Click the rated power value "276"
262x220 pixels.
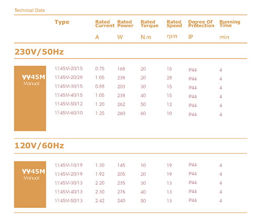121,192
